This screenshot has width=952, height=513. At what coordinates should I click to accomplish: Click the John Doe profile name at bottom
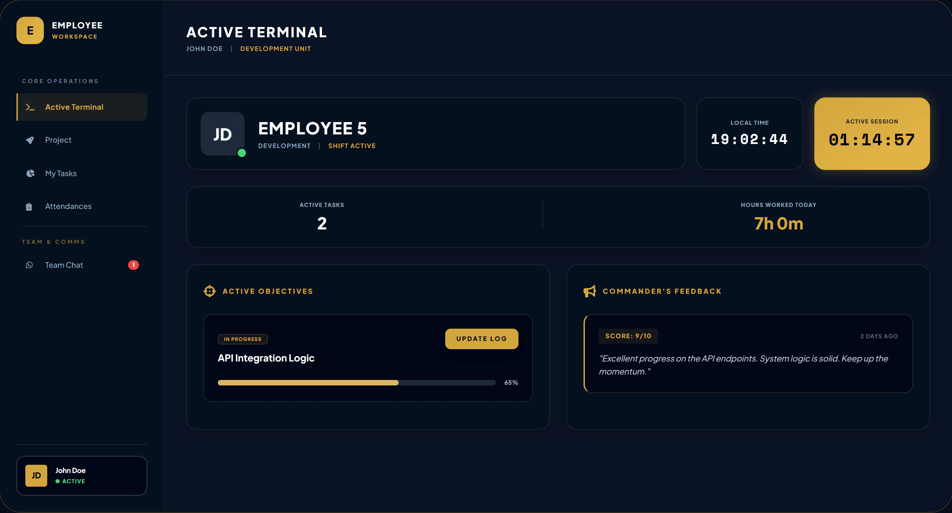pos(70,471)
